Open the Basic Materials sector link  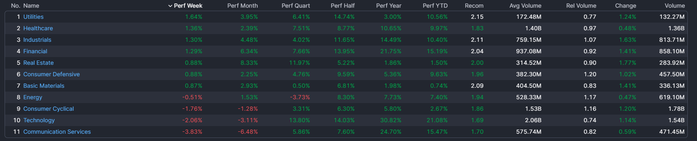click(x=44, y=86)
